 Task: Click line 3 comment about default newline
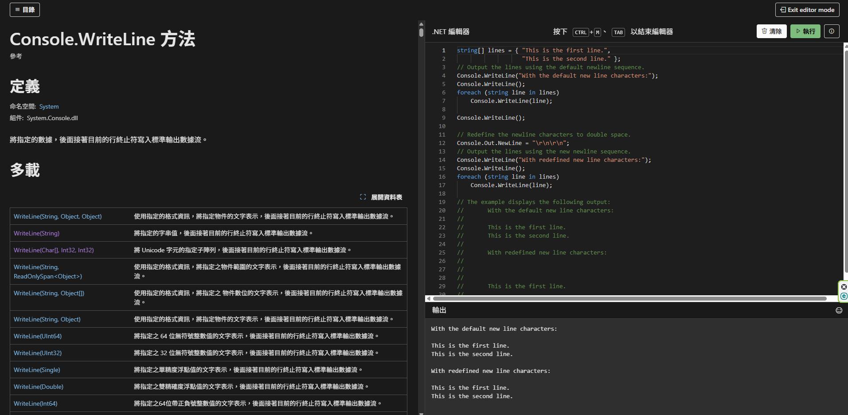(551, 67)
